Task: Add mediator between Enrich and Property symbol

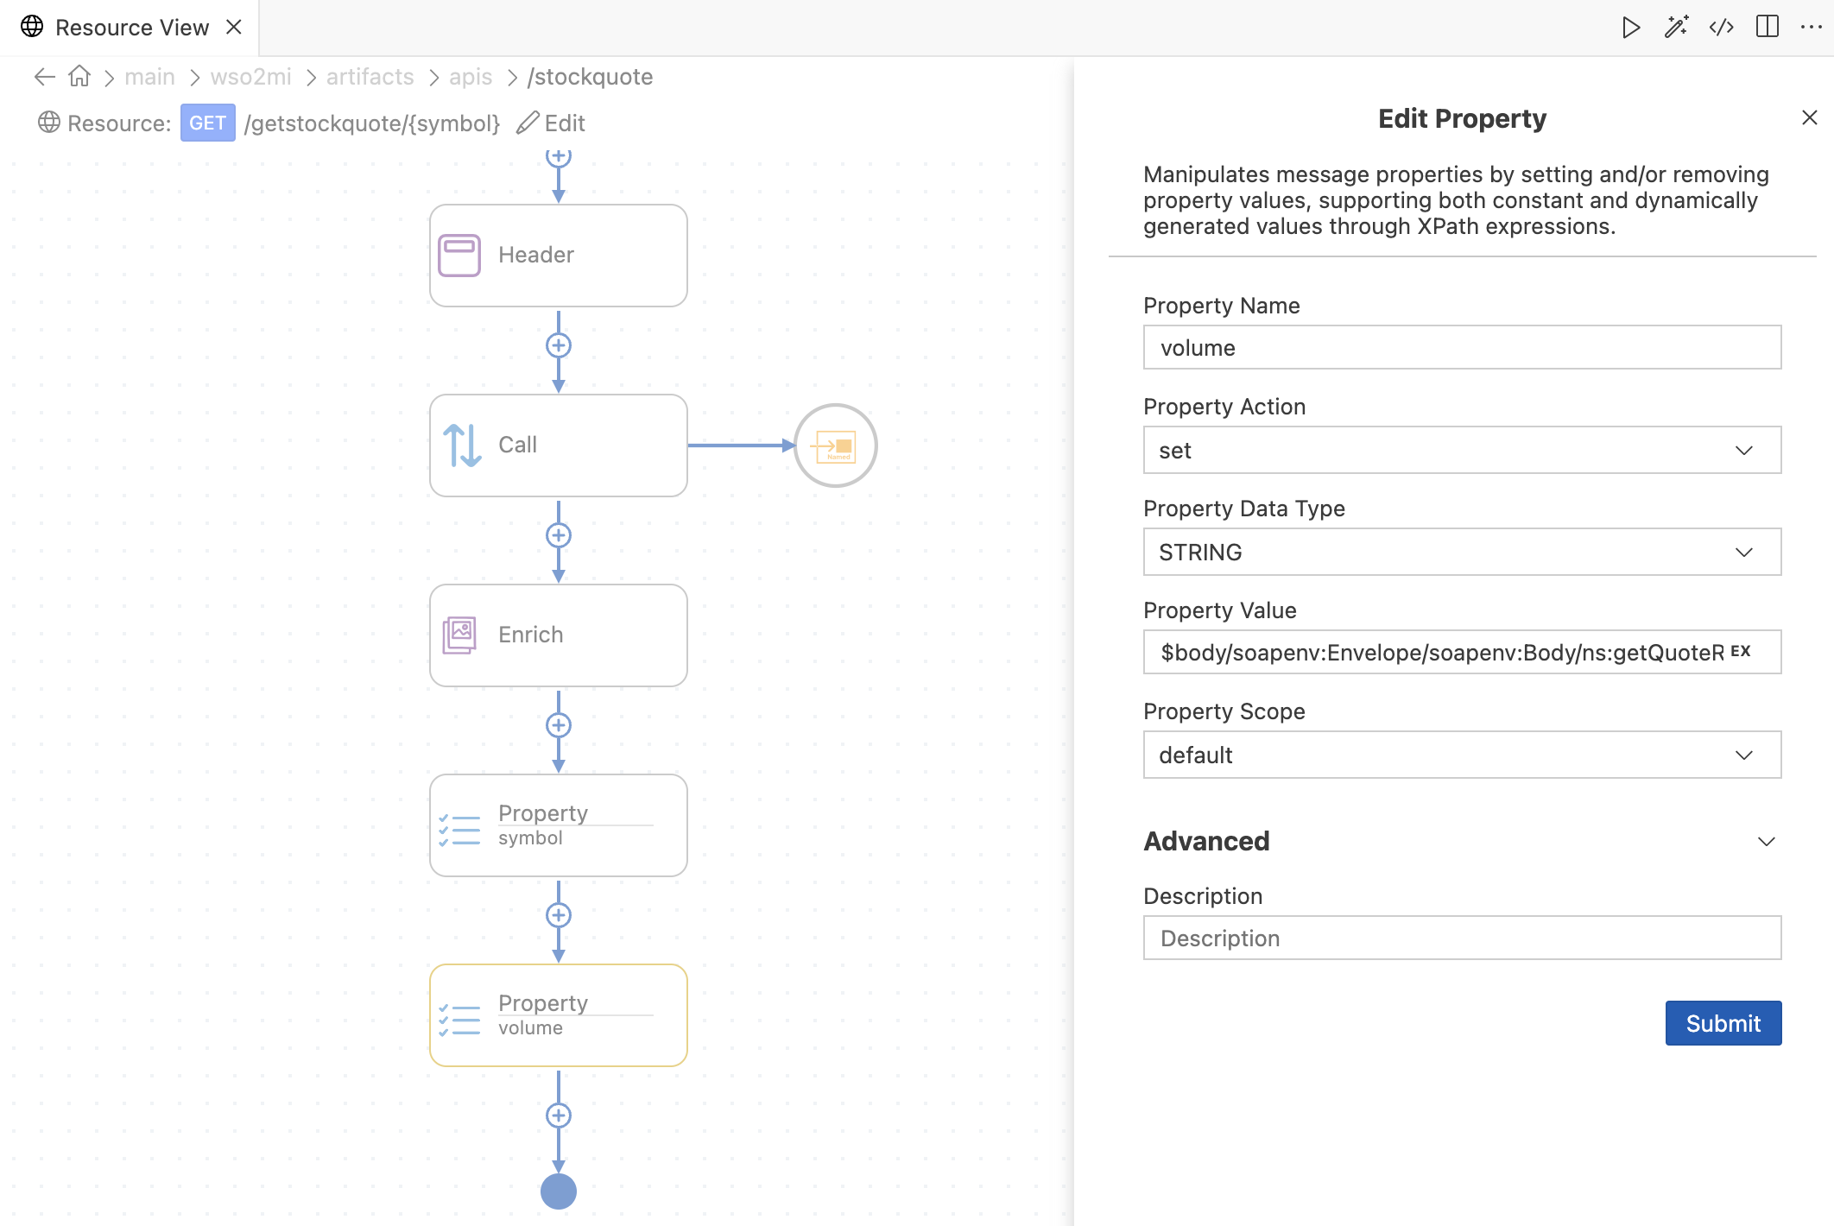Action: (x=559, y=725)
